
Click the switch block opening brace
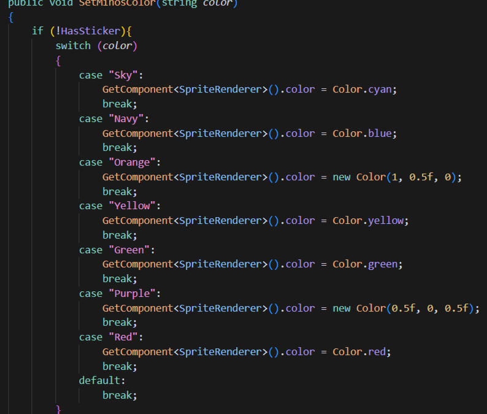click(x=58, y=61)
